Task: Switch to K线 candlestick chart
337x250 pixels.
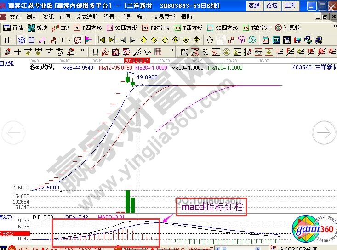Action: 61,28
